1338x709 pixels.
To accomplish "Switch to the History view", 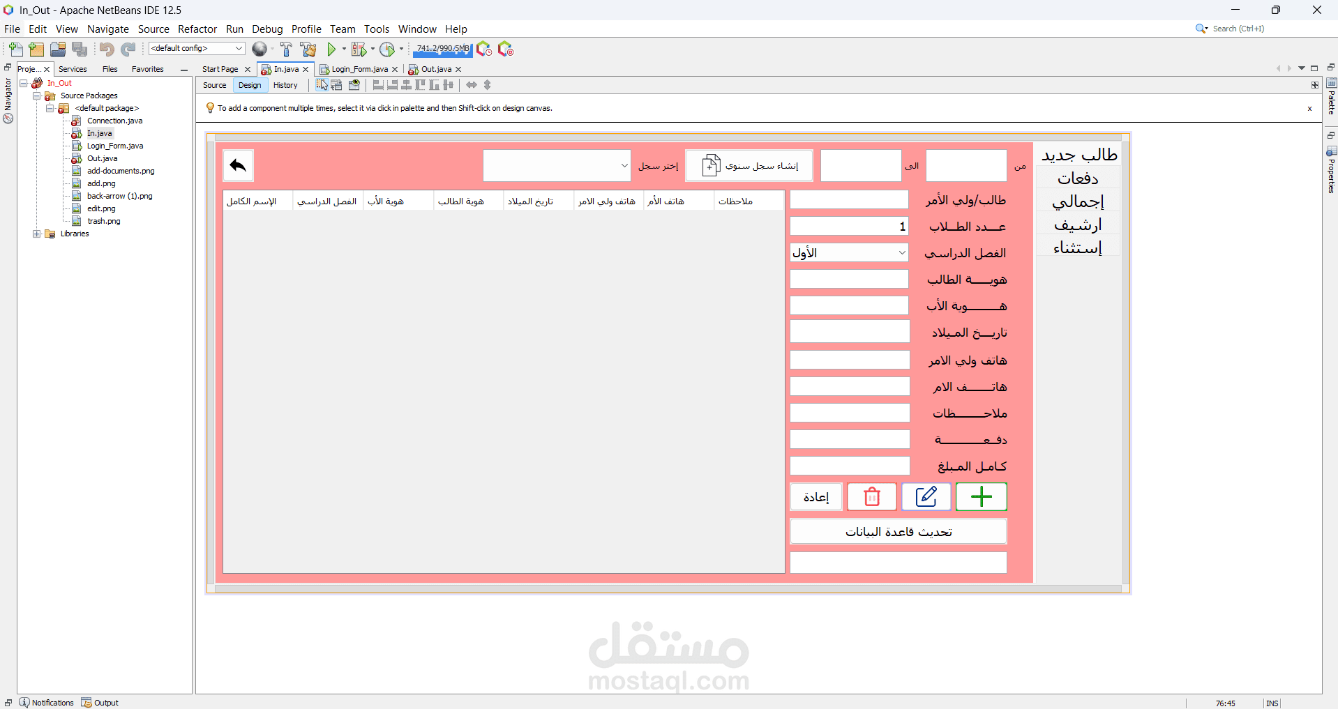I will (285, 85).
